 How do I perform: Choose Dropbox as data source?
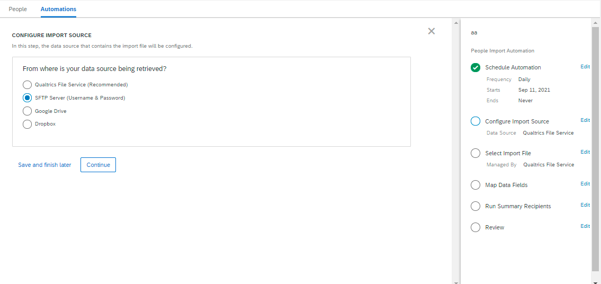(x=27, y=125)
